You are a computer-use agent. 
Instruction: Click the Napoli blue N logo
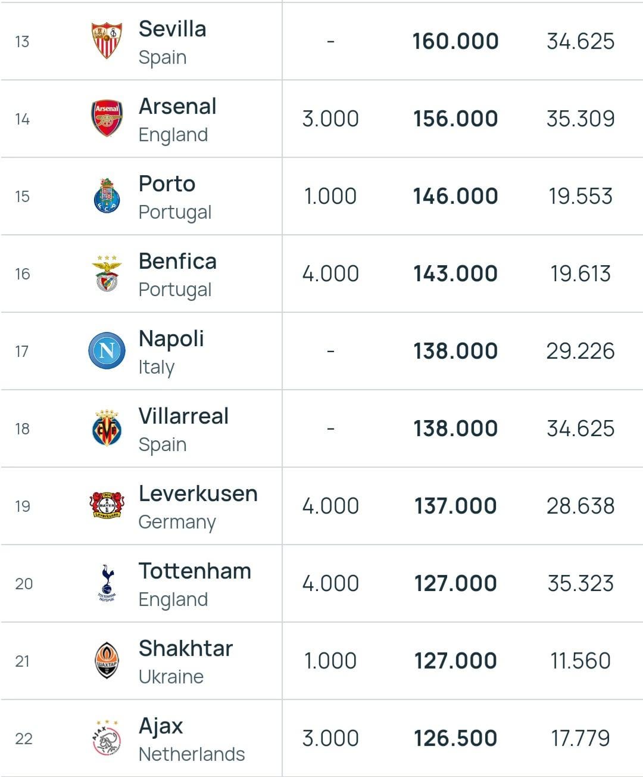click(107, 351)
